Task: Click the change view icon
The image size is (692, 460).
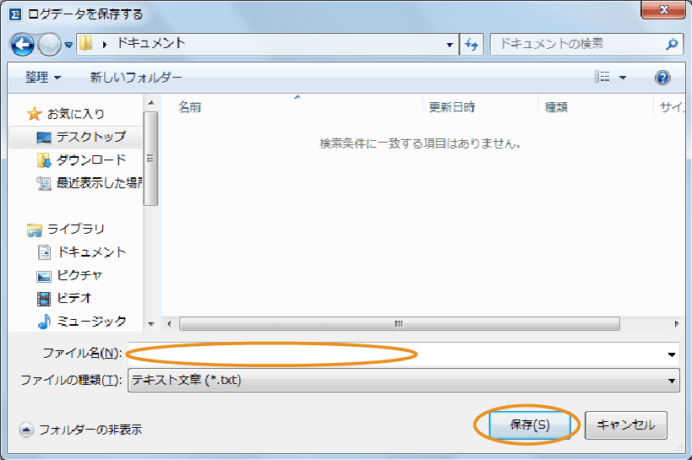Action: tap(602, 77)
